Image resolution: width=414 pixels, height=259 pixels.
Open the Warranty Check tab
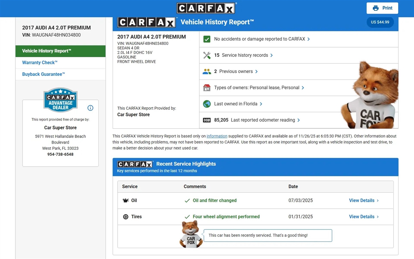click(x=40, y=63)
